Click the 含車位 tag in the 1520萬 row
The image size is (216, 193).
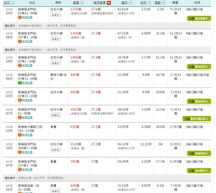point(55,150)
